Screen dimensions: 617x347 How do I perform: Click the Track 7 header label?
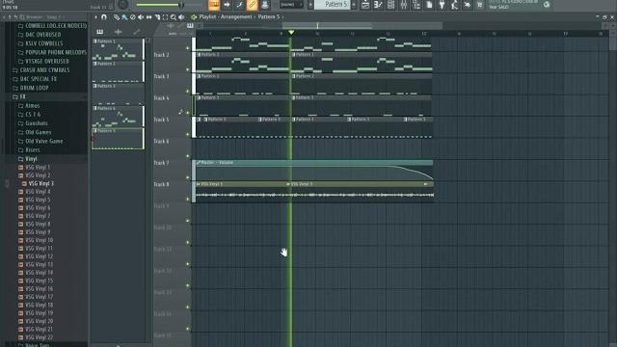click(161, 163)
